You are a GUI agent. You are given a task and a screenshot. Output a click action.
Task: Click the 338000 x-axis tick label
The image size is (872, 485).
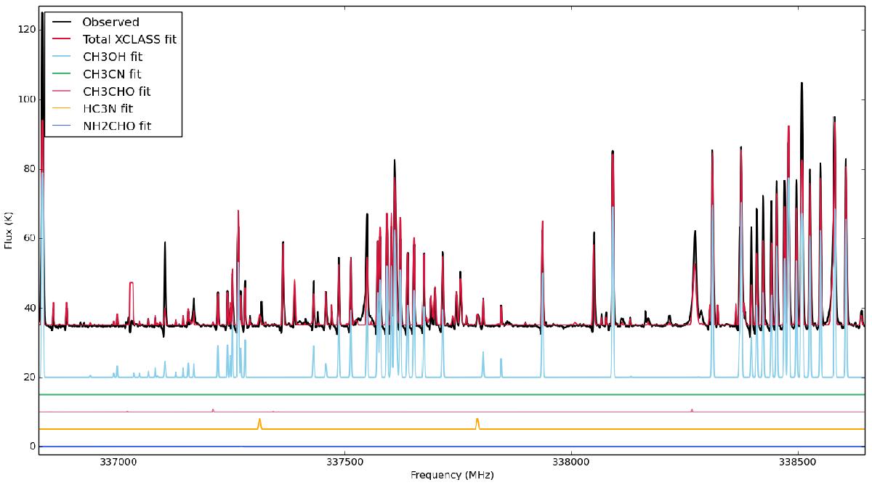pyautogui.click(x=571, y=462)
